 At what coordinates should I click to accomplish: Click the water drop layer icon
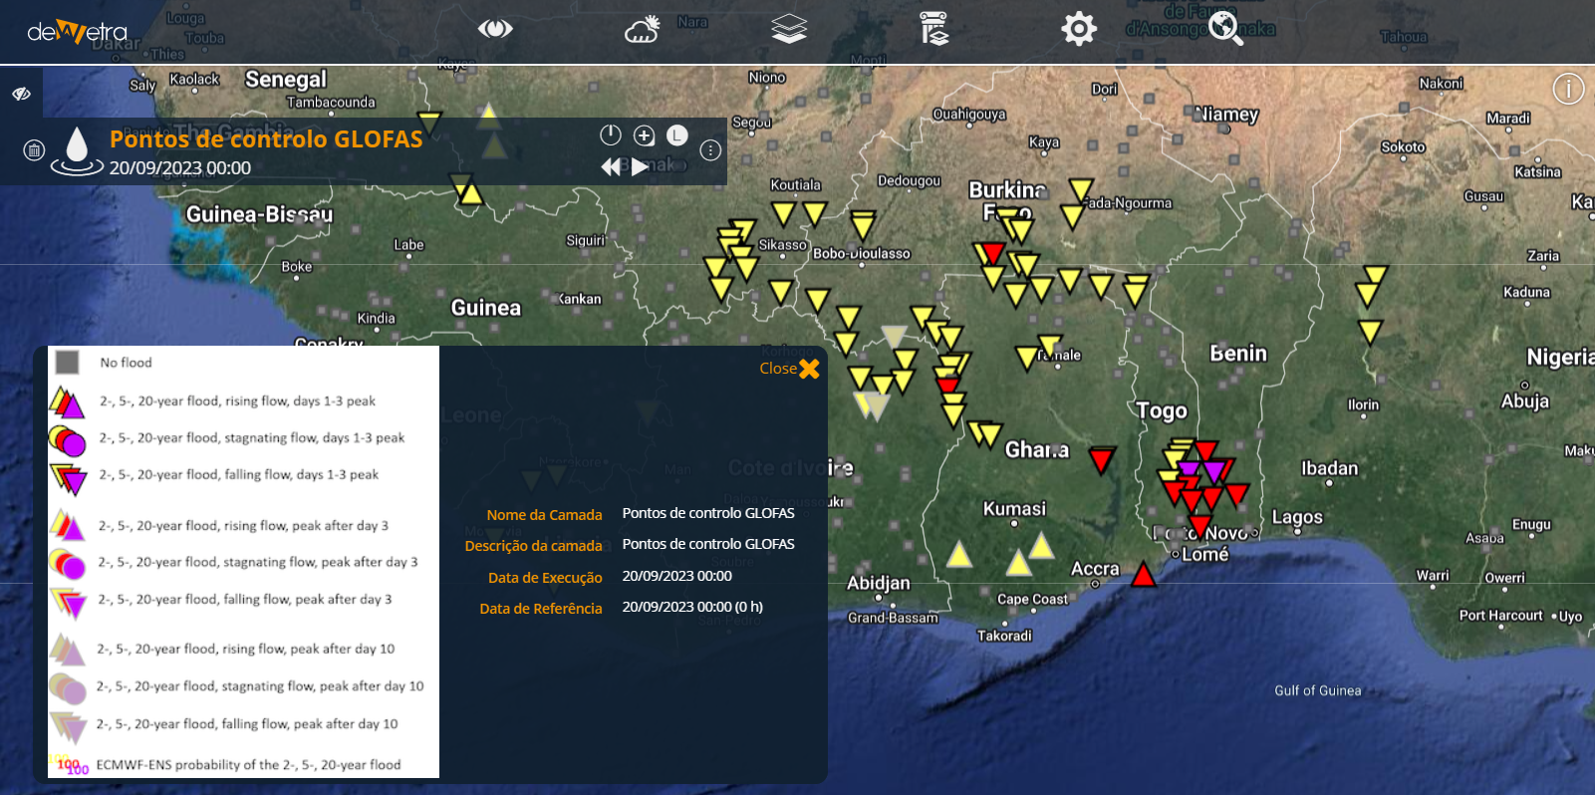[x=77, y=150]
